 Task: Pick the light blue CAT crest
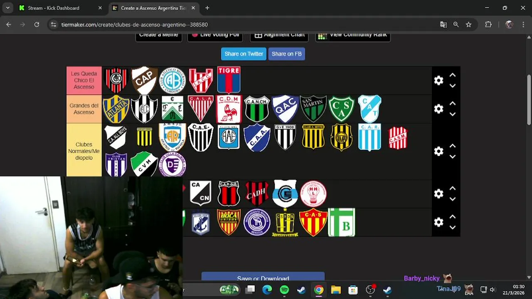[369, 109]
